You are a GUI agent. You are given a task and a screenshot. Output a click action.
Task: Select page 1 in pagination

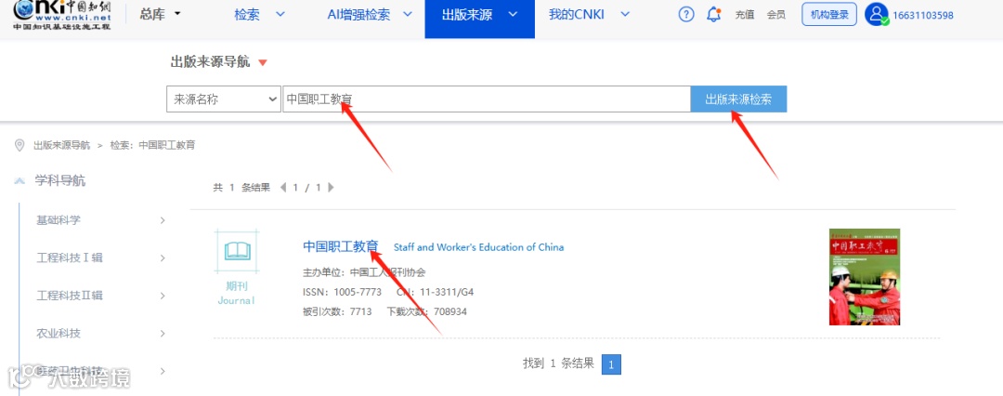click(x=611, y=364)
